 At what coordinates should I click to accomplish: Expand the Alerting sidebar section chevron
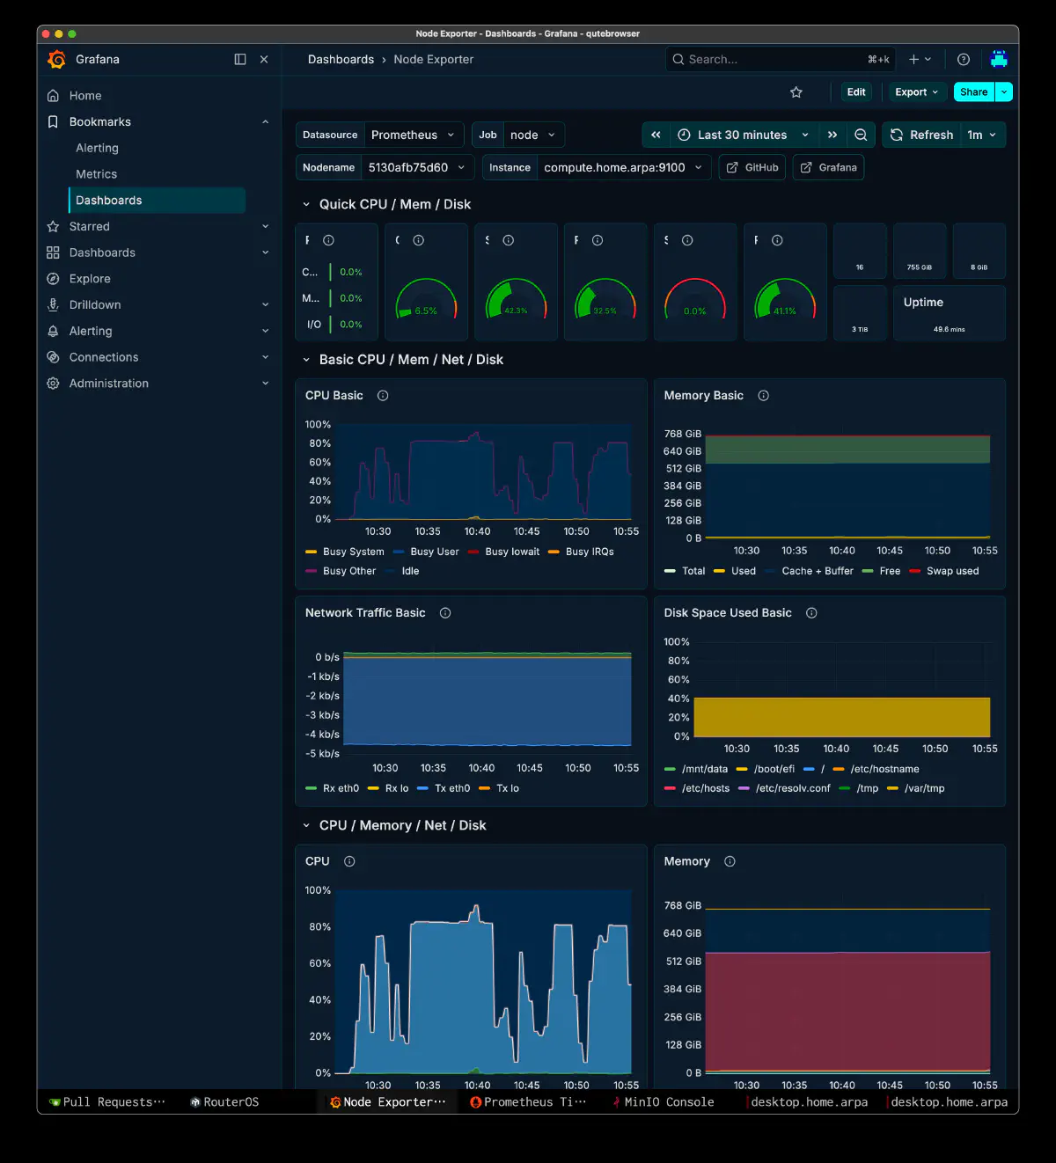click(265, 331)
